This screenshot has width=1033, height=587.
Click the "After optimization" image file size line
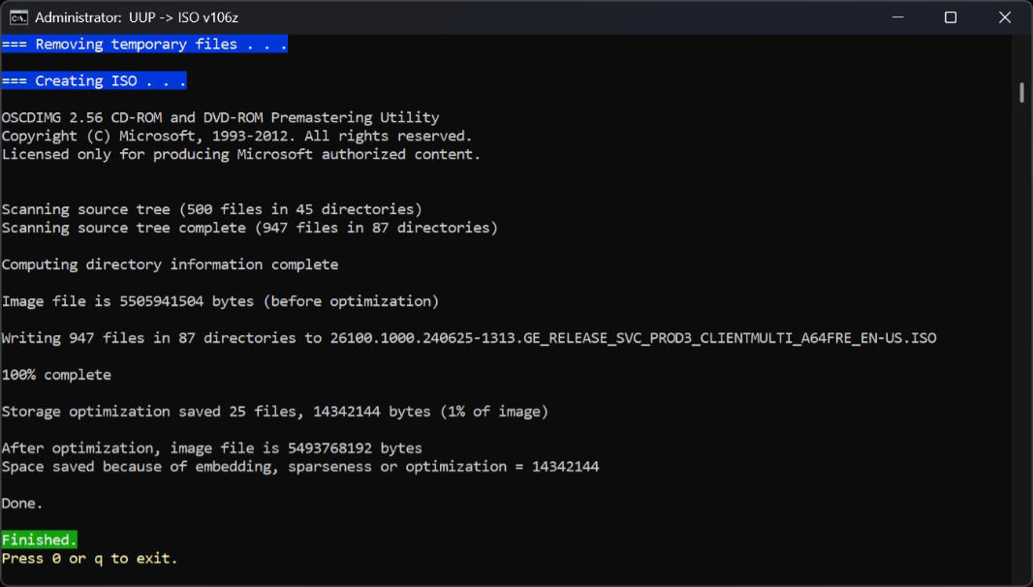click(x=211, y=448)
